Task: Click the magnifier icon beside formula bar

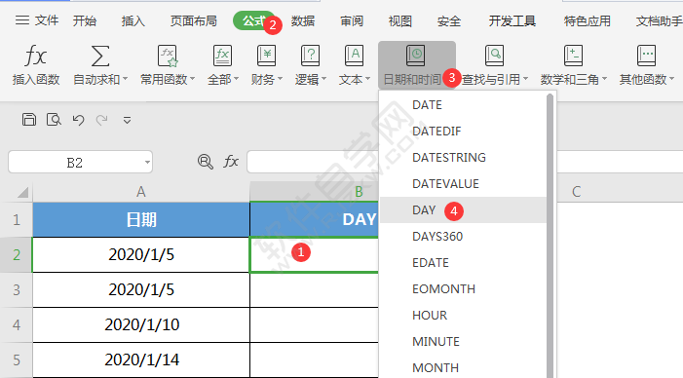Action: (x=206, y=162)
